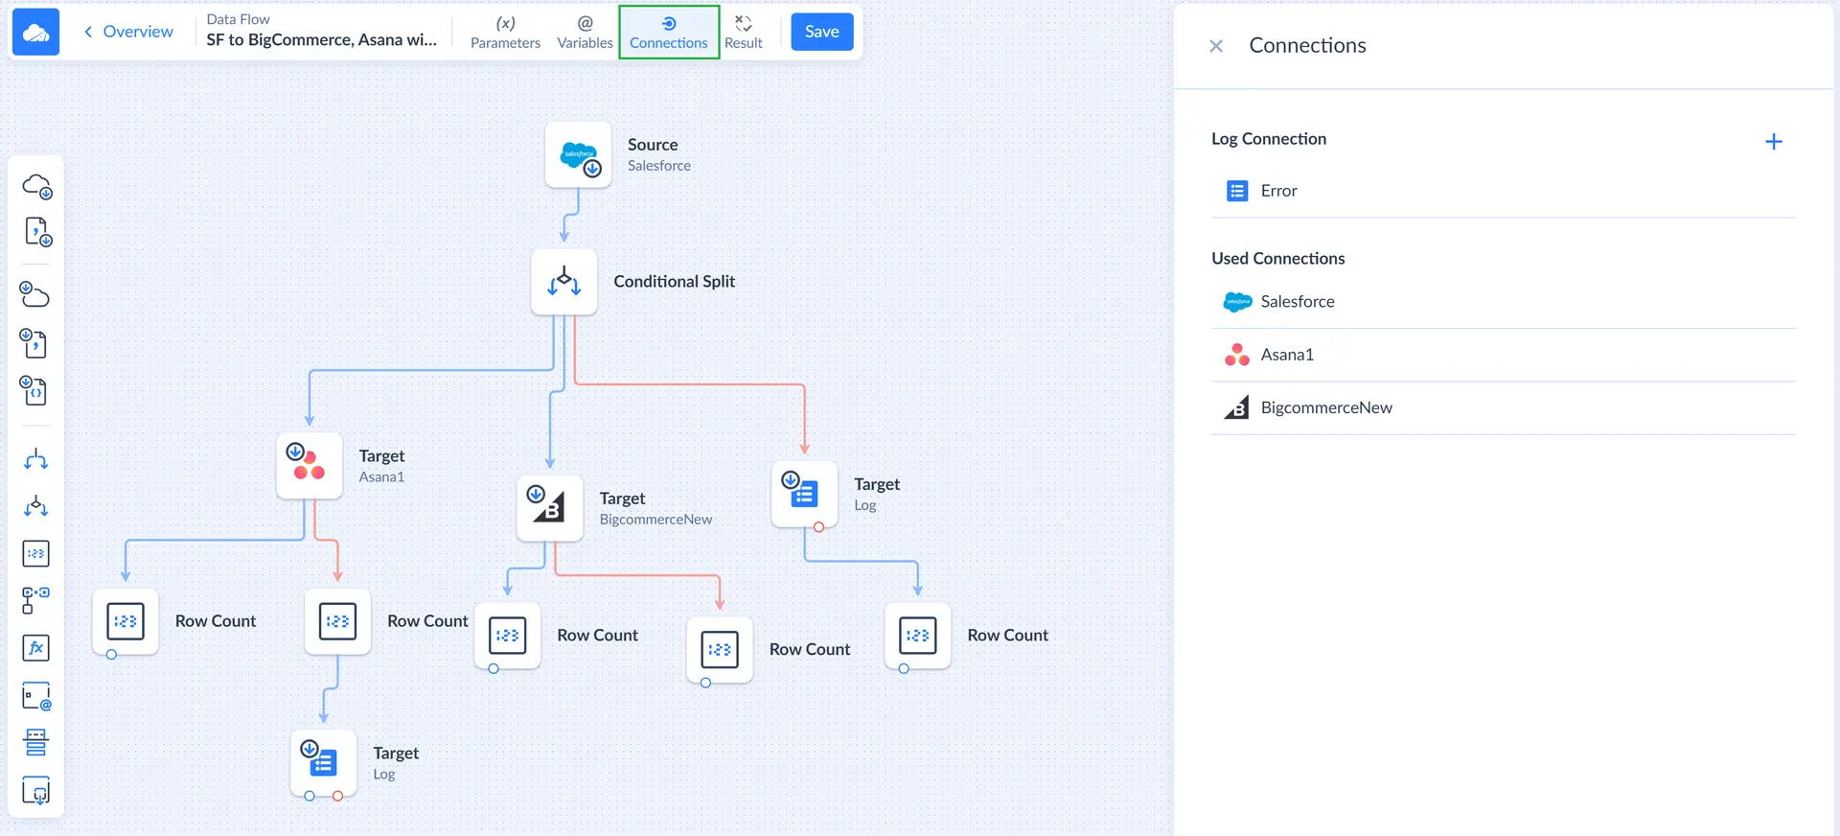1840x836 pixels.
Task: Select the Row Count node above bottom Log
Action: tap(337, 621)
